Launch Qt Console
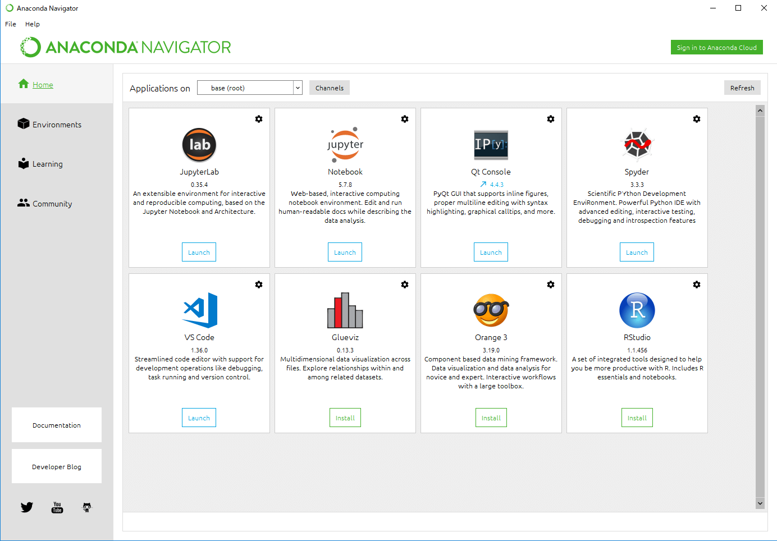The height and width of the screenshot is (541, 777). [x=491, y=252]
